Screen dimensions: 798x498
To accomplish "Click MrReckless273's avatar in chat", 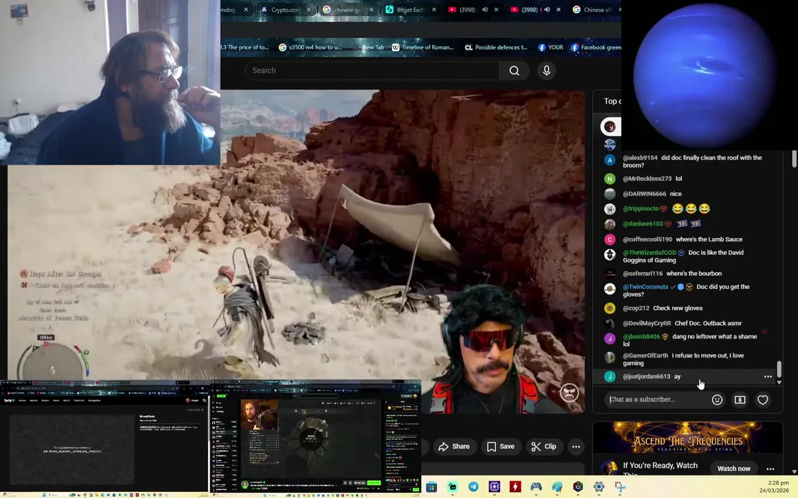I will tap(610, 178).
